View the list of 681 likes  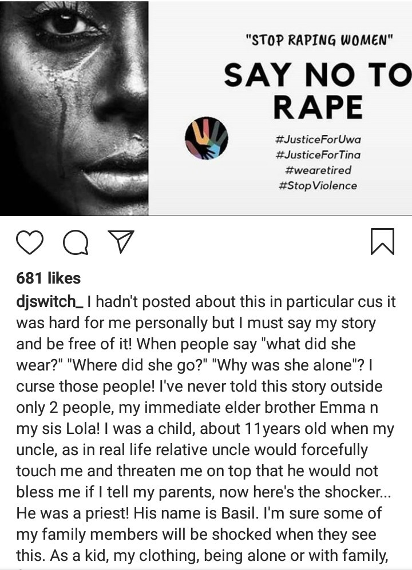(49, 278)
